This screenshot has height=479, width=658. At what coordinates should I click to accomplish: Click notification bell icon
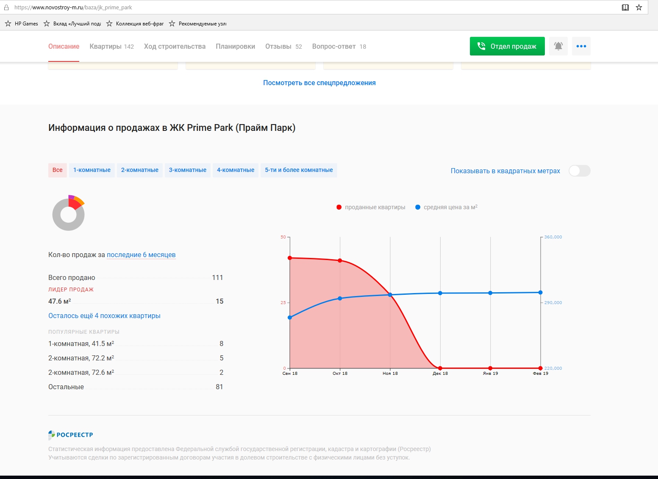tap(558, 46)
